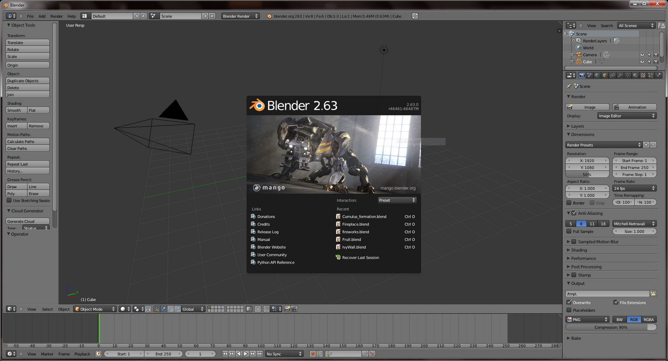
Task: Hide the Camera with its eye icon
Action: [x=642, y=55]
